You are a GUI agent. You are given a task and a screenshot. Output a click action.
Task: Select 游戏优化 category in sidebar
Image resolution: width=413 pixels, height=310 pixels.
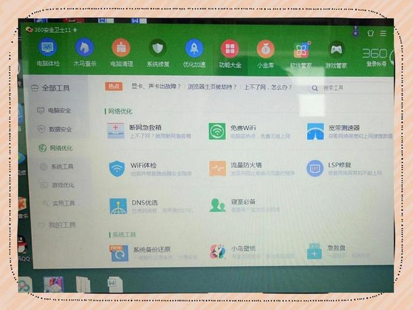click(x=57, y=185)
